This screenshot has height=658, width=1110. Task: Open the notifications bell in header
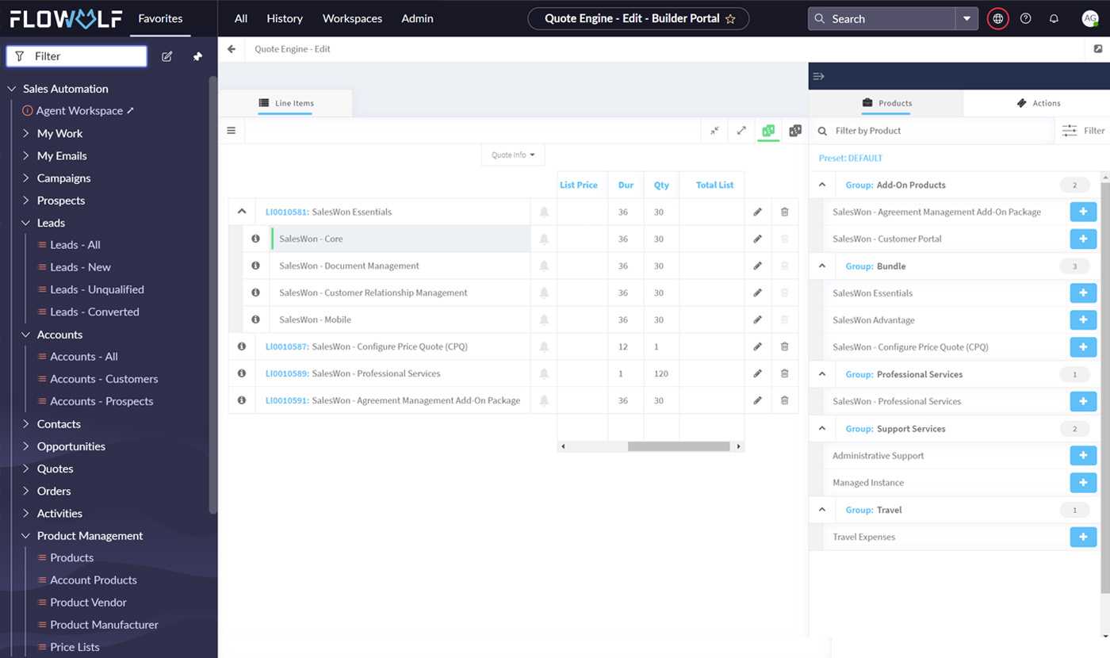pyautogui.click(x=1054, y=18)
